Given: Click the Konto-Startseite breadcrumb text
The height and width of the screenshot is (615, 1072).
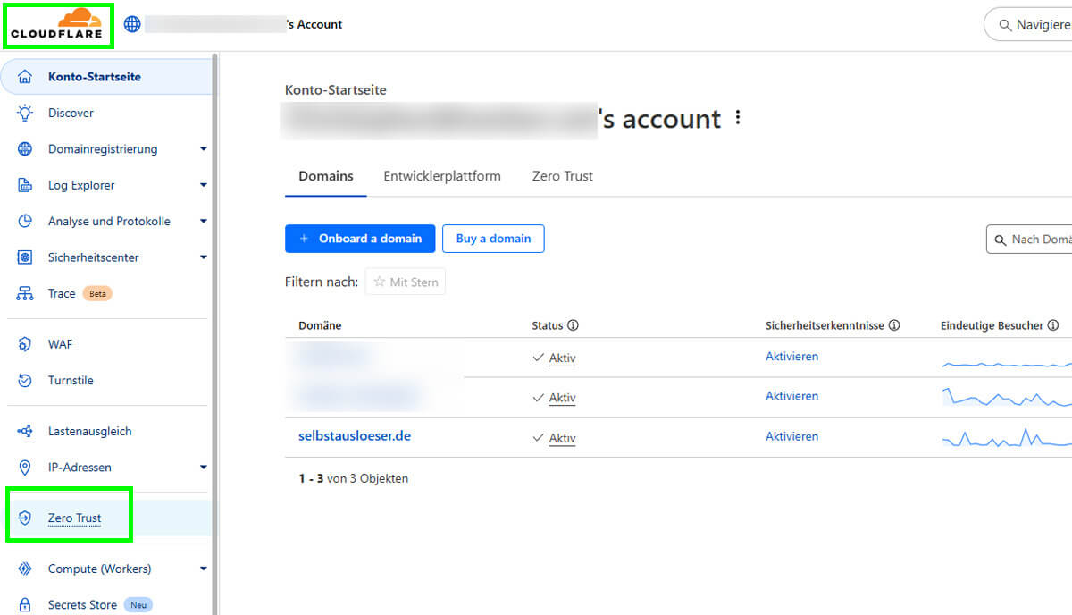Looking at the screenshot, I should click(x=336, y=90).
